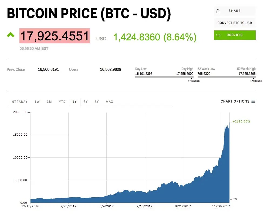The width and height of the screenshot is (264, 214).
Task: Toggle the green USD/BTC button
Action: click(x=235, y=35)
